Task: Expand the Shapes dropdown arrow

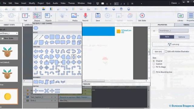Action: [40, 16]
